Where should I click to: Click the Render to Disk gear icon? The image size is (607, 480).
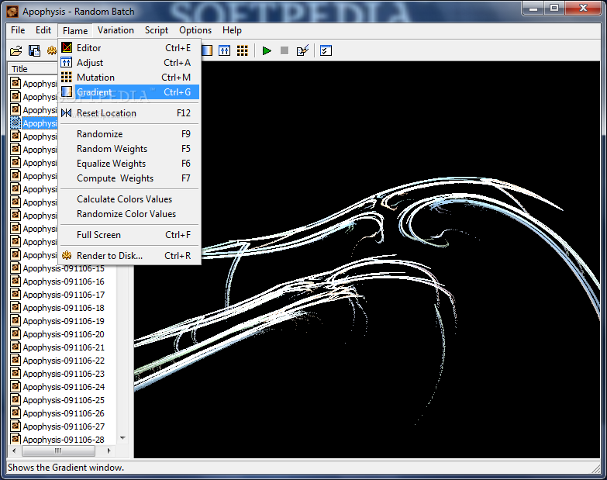67,255
